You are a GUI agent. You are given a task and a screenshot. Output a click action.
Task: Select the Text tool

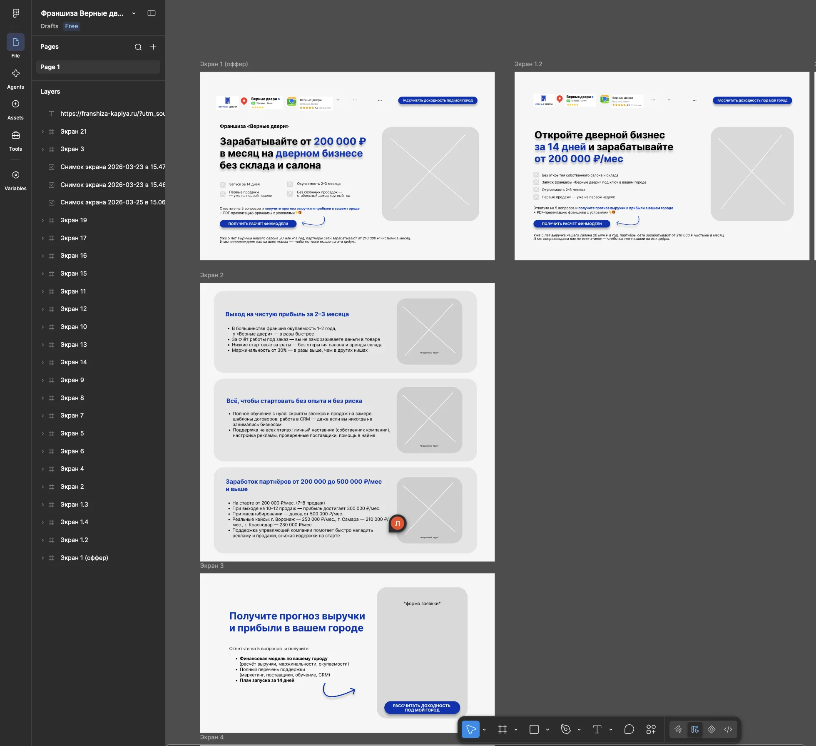point(597,729)
